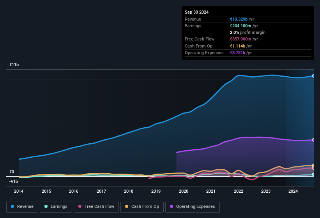Click the 2023 x-axis label
This screenshot has width=320, height=218.
(x=266, y=191)
